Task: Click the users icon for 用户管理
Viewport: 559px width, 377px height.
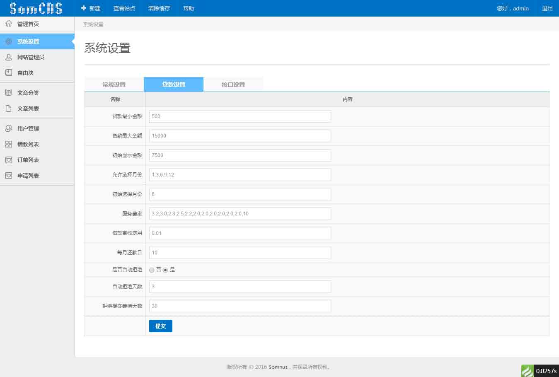Action: point(9,128)
